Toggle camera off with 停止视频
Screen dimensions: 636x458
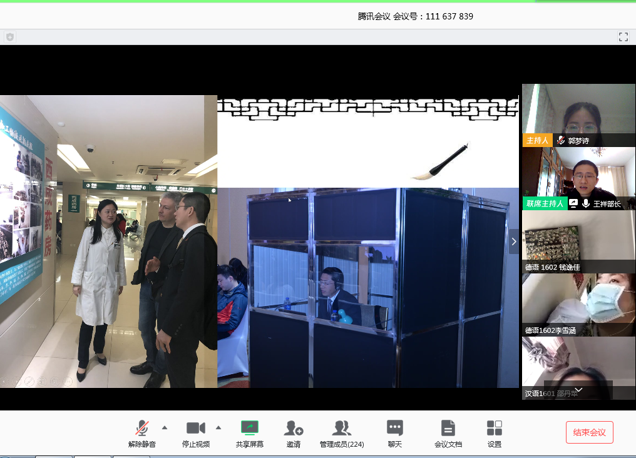tap(195, 429)
